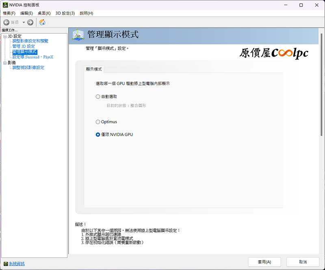Open 調整影像設定和預覽 in the task tree
The width and height of the screenshot is (325, 270).
pyautogui.click(x=30, y=41)
